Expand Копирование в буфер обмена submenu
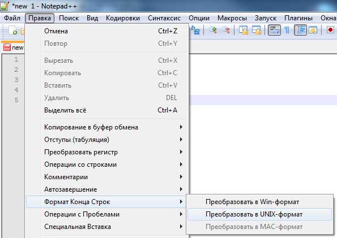This screenshot has width=337, height=238. click(107, 127)
